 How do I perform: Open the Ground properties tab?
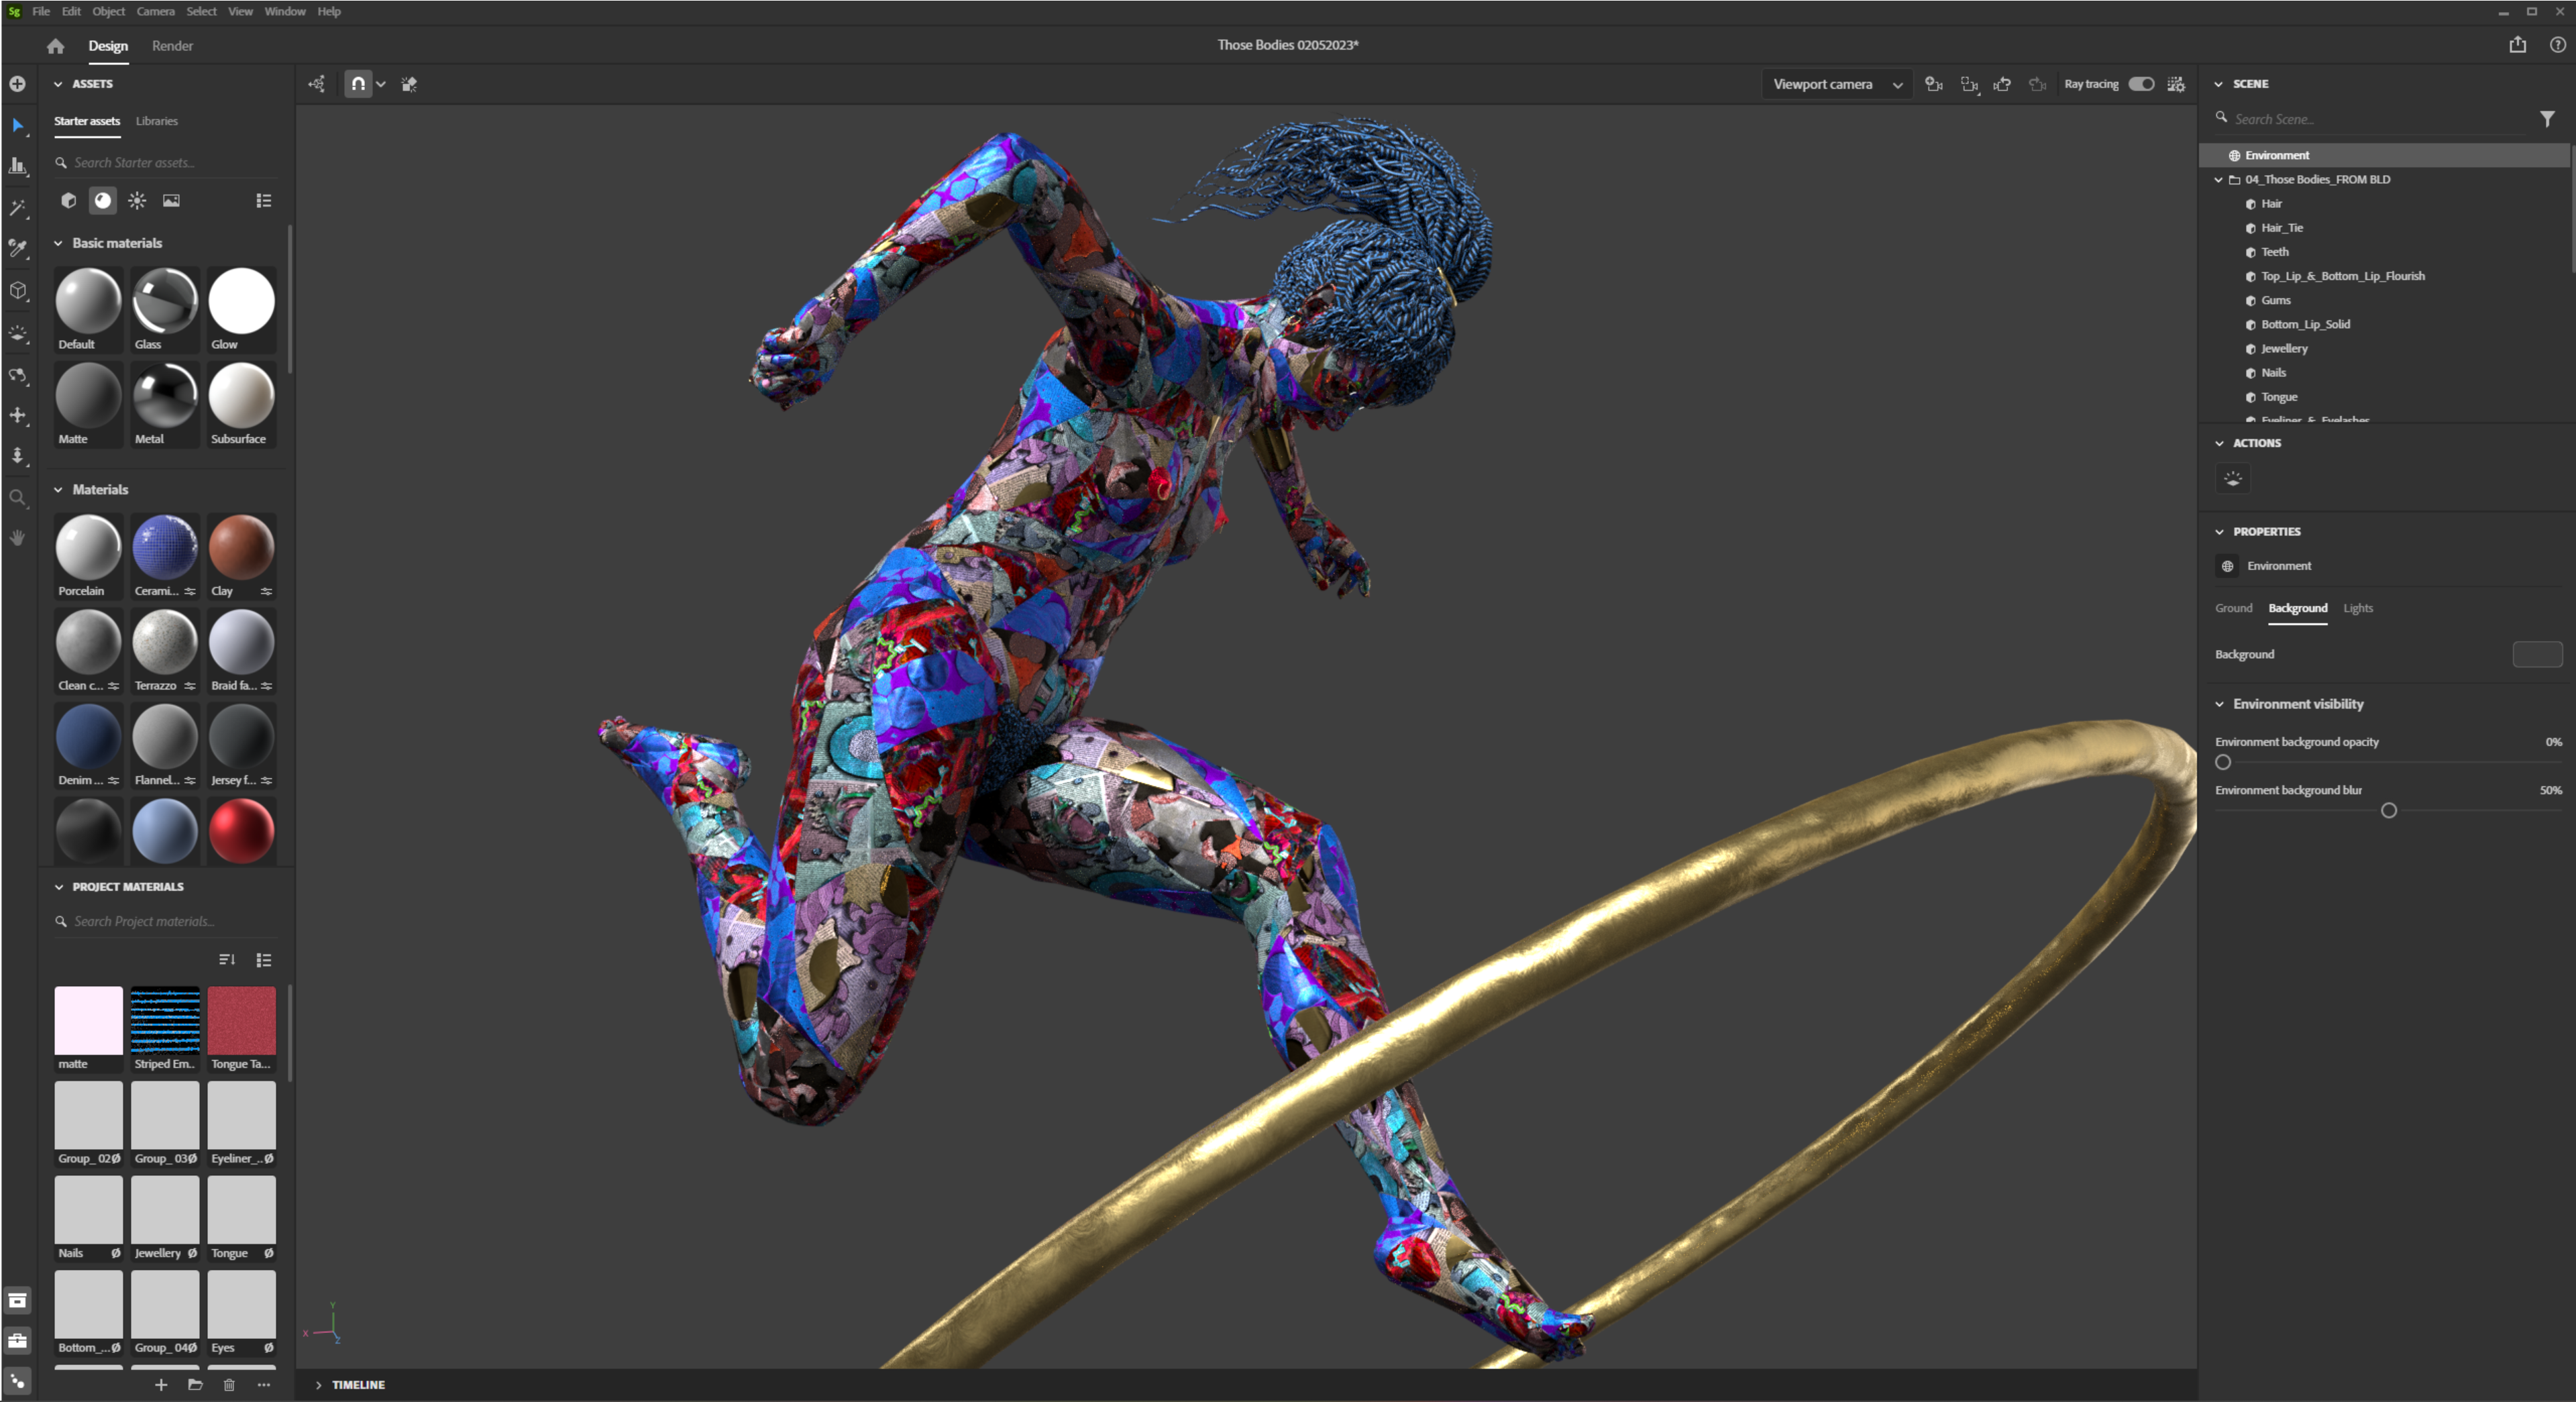2233,608
